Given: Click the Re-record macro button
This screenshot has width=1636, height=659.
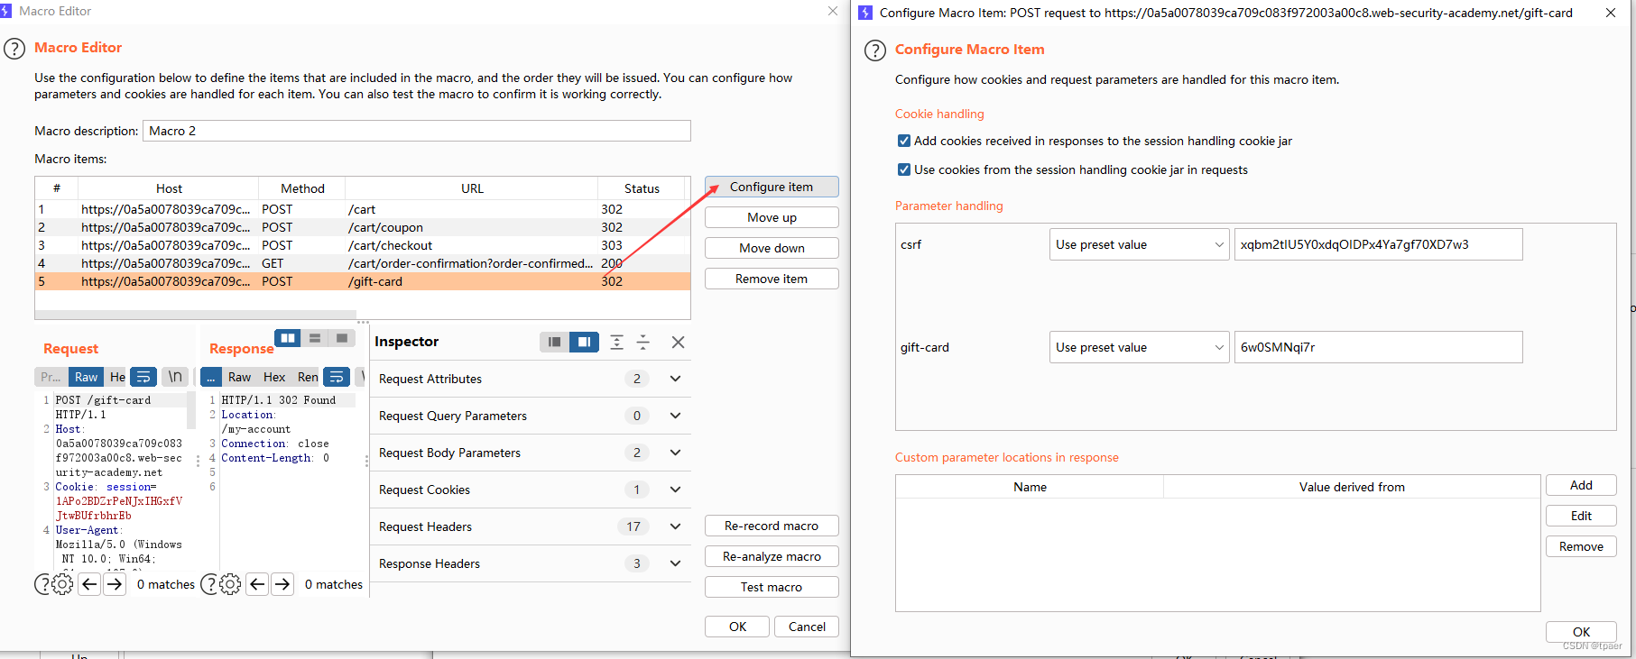Looking at the screenshot, I should [772, 526].
